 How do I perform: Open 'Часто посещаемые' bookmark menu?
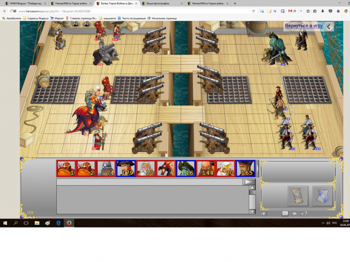point(132,18)
